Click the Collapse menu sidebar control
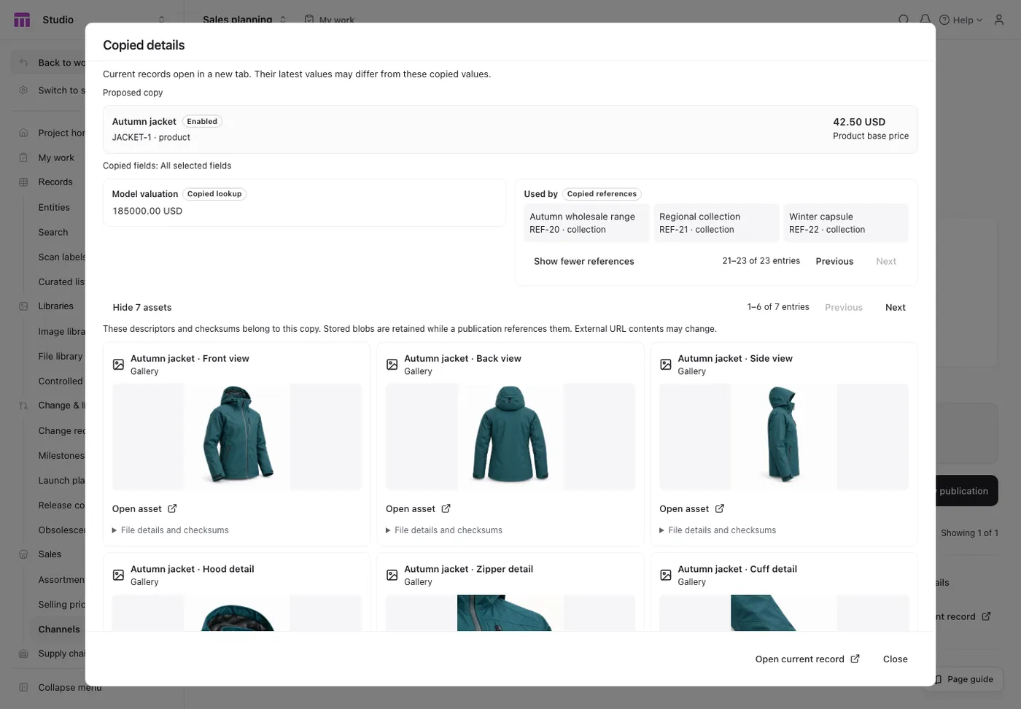Image resolution: width=1021 pixels, height=709 pixels. (61, 687)
